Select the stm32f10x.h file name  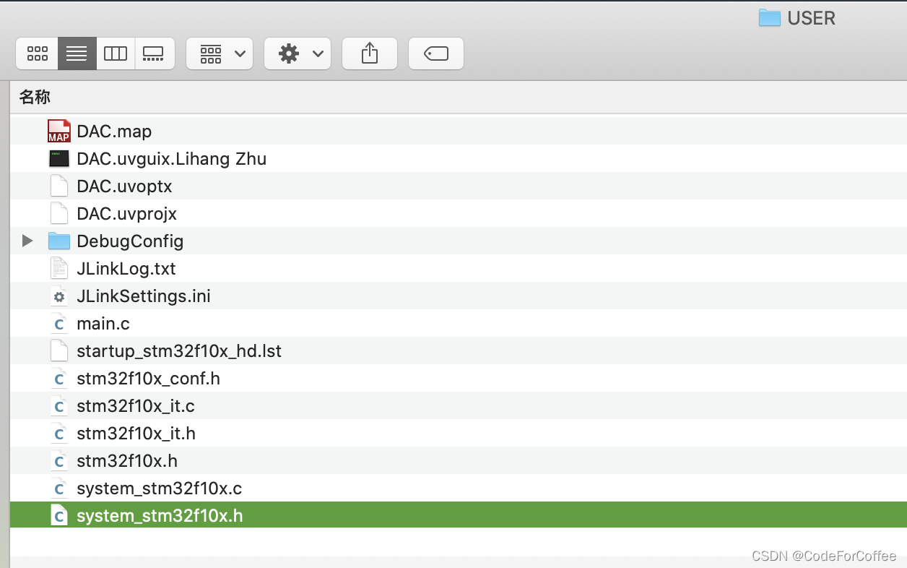pyautogui.click(x=127, y=461)
